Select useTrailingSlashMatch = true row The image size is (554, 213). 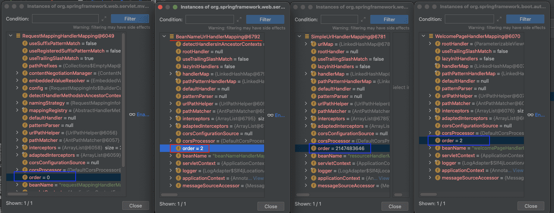point(64,58)
